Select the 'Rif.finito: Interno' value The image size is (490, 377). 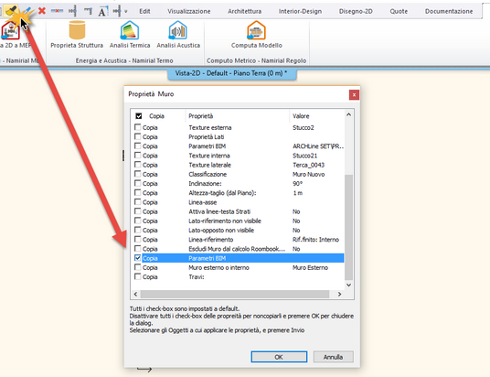click(315, 240)
